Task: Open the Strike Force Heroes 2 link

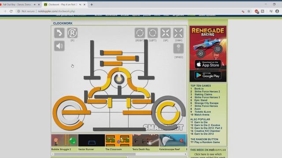Action: pyautogui.click(x=207, y=92)
